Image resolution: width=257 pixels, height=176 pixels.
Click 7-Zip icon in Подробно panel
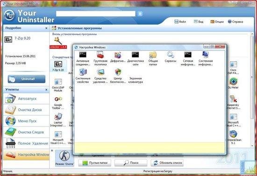point(8,40)
